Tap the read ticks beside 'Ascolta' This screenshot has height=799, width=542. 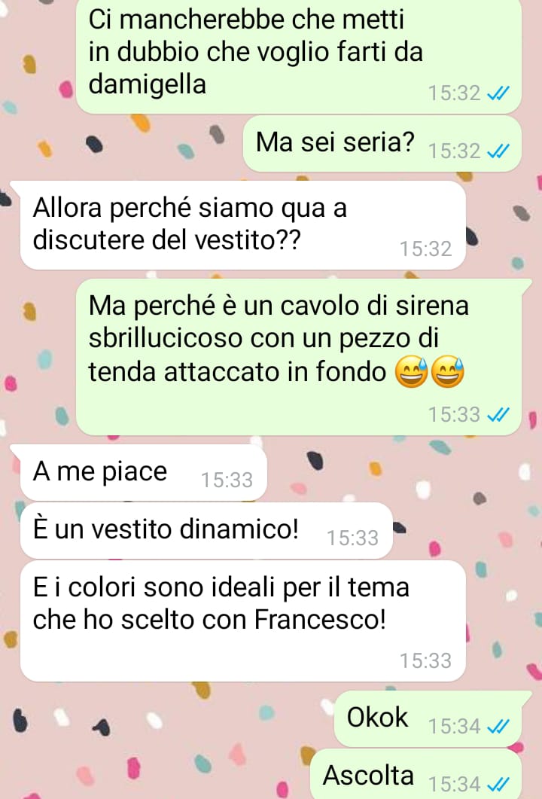[x=498, y=784]
